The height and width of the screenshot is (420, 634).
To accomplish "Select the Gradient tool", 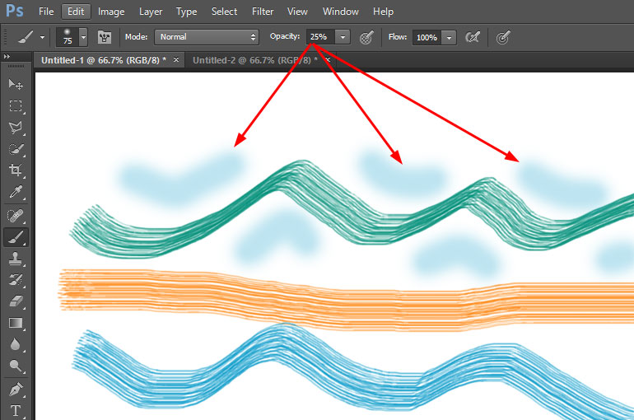I will 16,323.
